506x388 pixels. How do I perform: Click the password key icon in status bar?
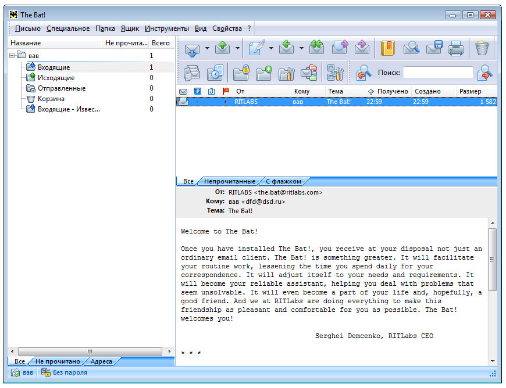tap(46, 372)
